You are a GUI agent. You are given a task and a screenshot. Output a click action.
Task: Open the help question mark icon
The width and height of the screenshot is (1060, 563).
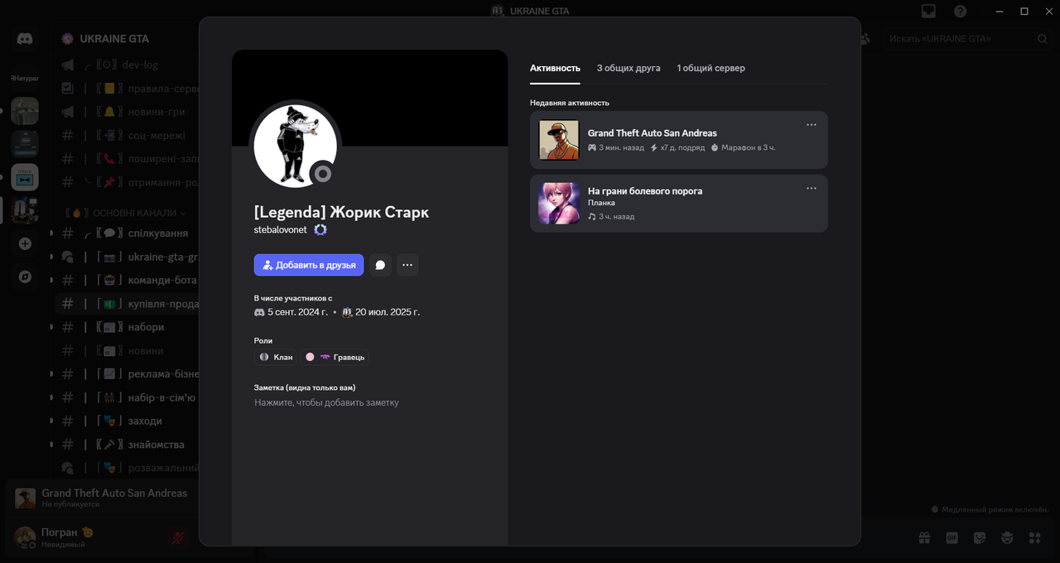coord(960,11)
